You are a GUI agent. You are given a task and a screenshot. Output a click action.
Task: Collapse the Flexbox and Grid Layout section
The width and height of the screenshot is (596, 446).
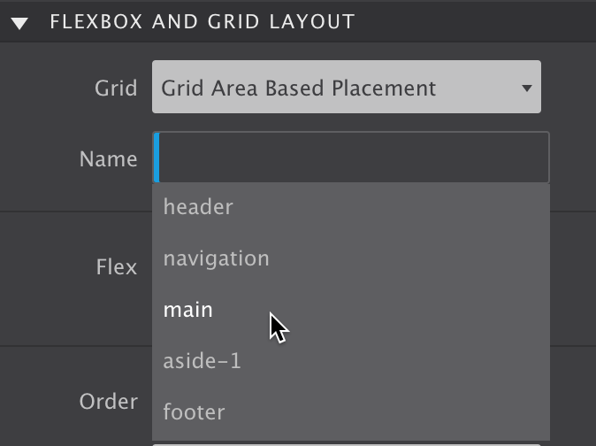point(19,22)
